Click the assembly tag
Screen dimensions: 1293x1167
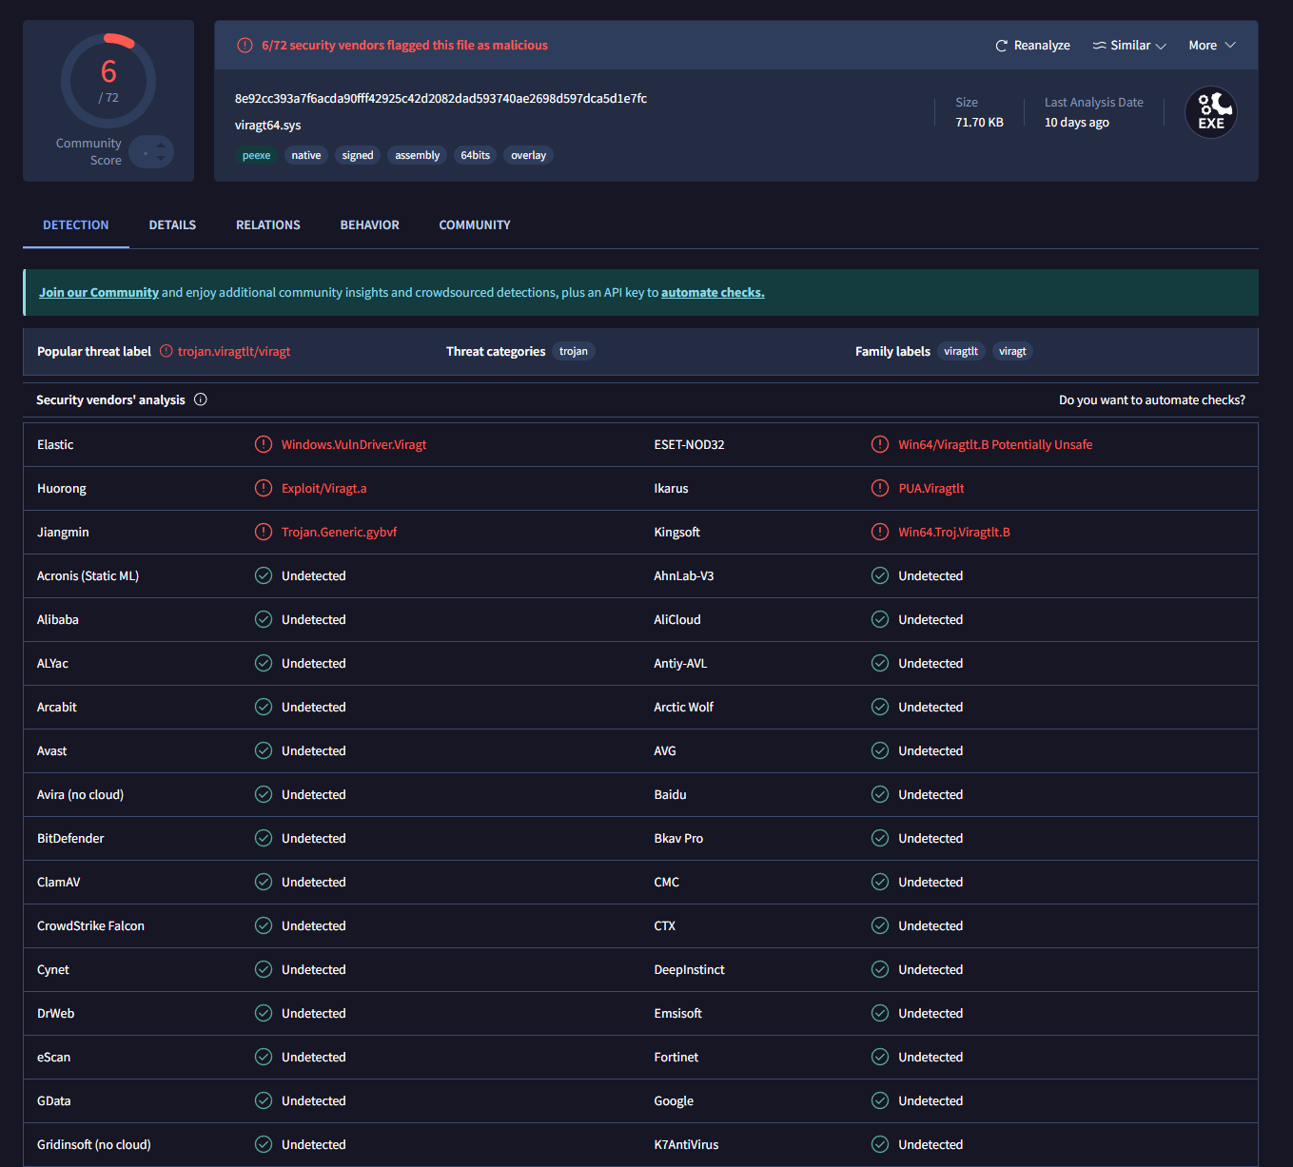click(418, 155)
